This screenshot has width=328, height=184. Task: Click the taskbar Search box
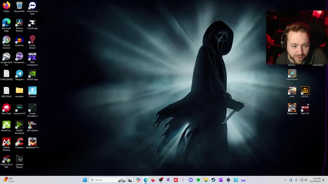(108, 180)
